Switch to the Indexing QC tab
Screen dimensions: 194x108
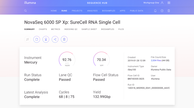[71, 29]
